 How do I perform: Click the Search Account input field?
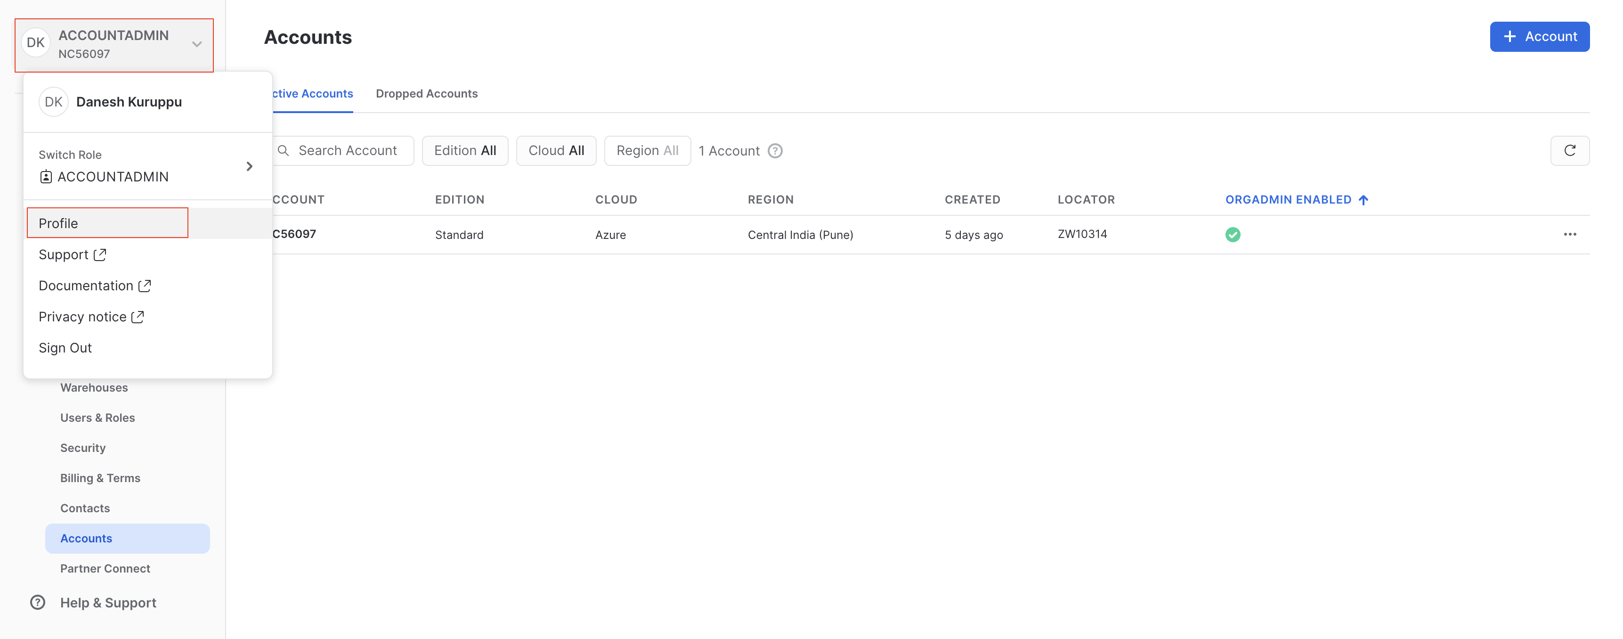347,151
